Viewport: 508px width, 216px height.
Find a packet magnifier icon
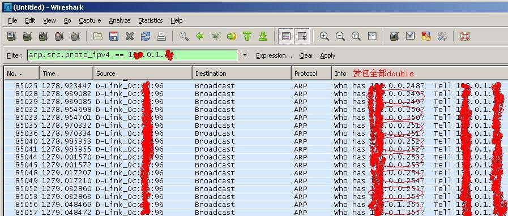click(x=184, y=36)
